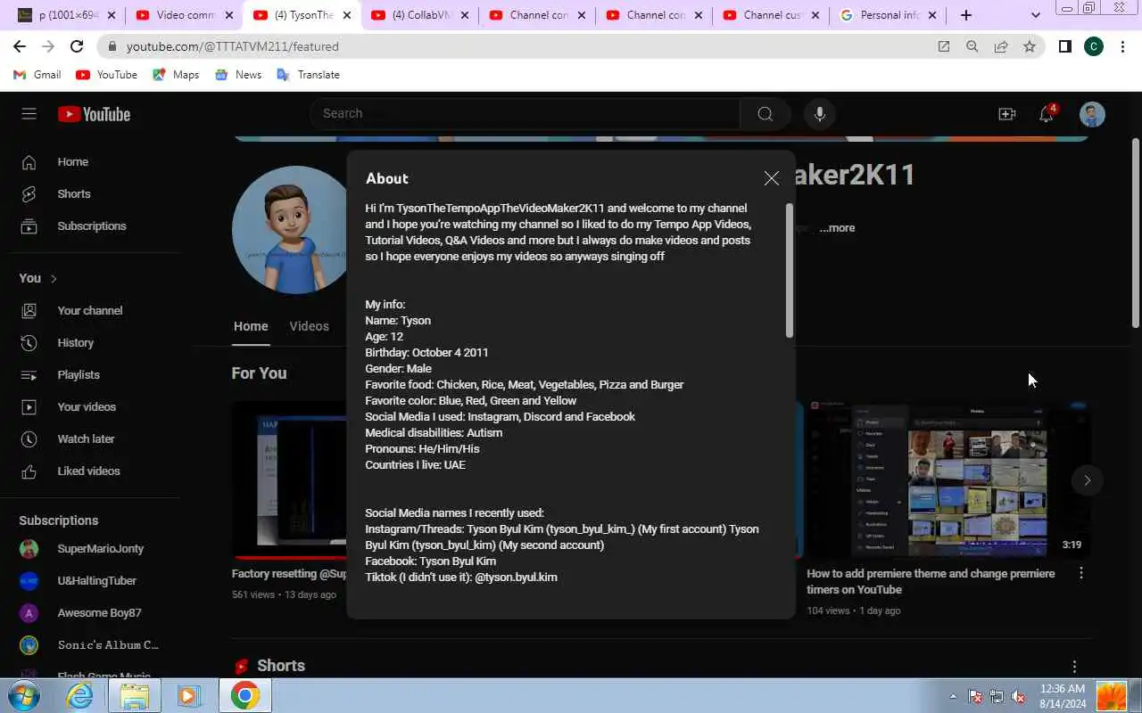This screenshot has height=713, width=1142.
Task: Open the Factory resetting video thumbnail
Action: coord(289,479)
